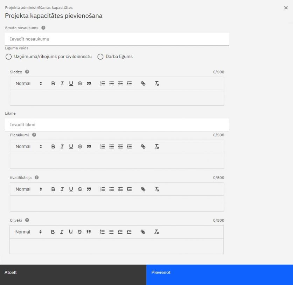The image size is (293, 285).
Task: Click help icon next to Amata nosaukums
Action: pos(43,28)
